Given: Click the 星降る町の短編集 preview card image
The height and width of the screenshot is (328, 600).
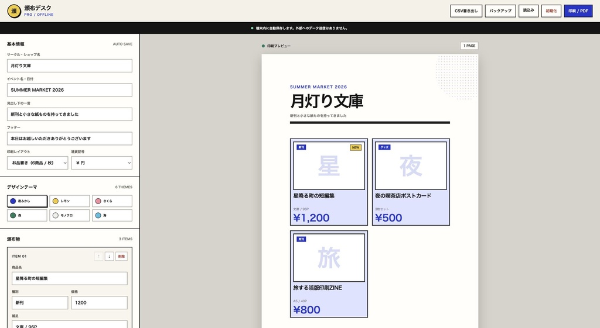Looking at the screenshot, I should point(329,165).
